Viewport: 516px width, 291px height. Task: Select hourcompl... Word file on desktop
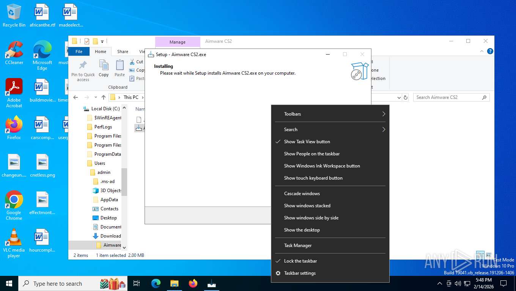[42, 240]
